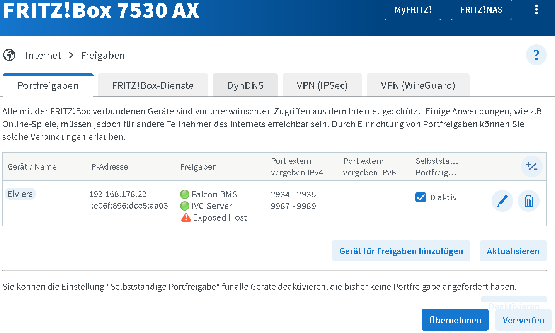Click port range 2934 - 2935

pos(293,194)
